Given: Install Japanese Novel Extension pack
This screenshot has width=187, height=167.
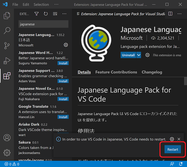Looking at the screenshot, I should coord(63,99).
